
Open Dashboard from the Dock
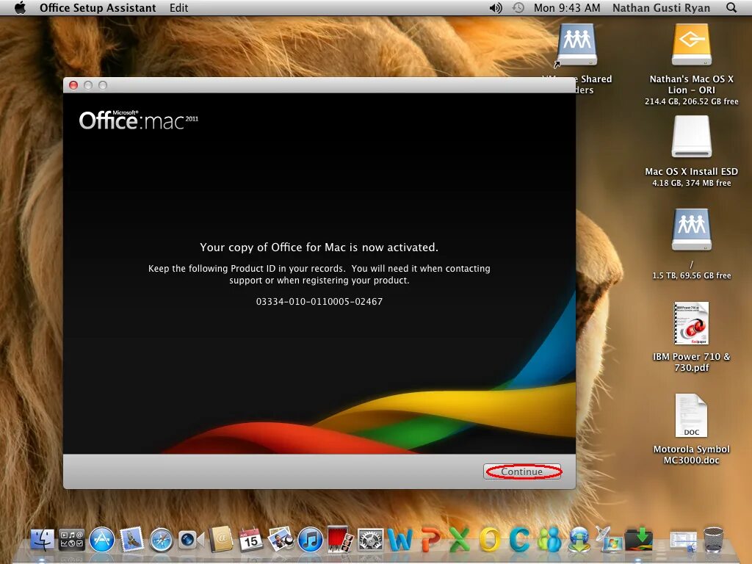pyautogui.click(x=71, y=539)
